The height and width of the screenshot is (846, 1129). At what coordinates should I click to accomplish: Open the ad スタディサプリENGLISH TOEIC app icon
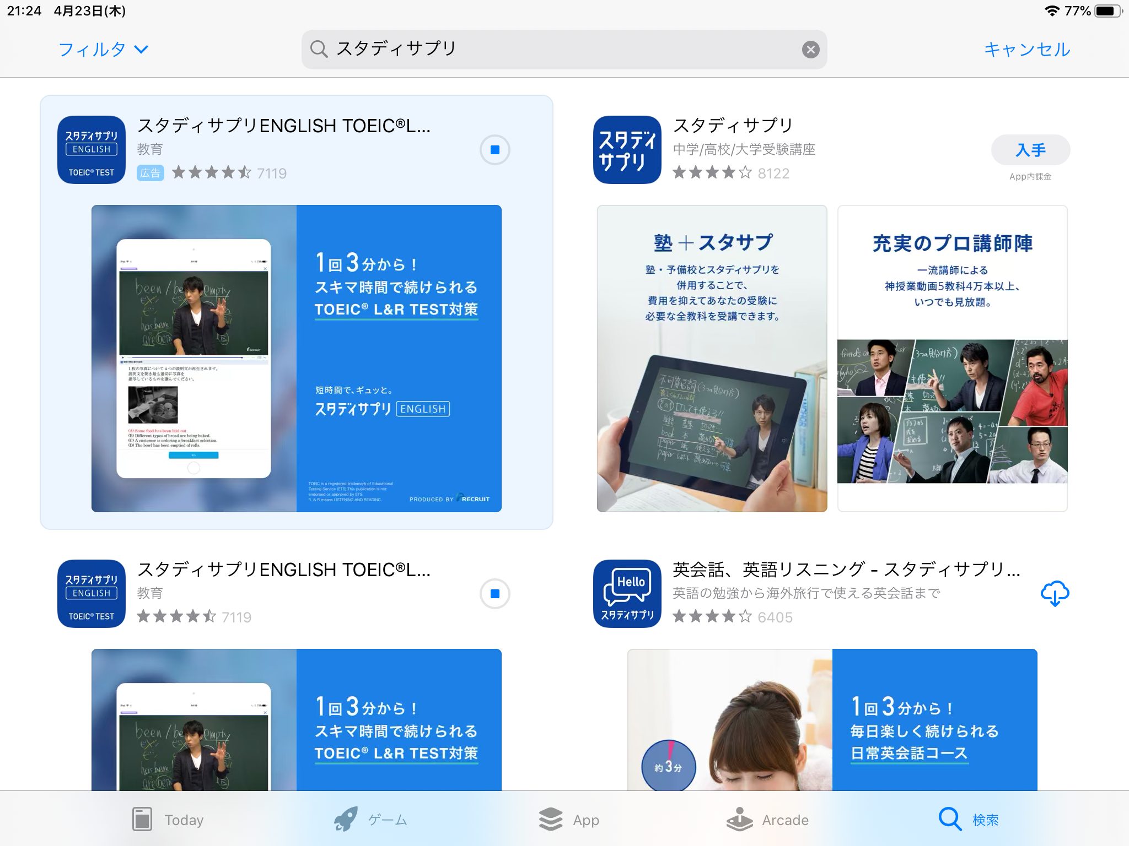coord(92,150)
